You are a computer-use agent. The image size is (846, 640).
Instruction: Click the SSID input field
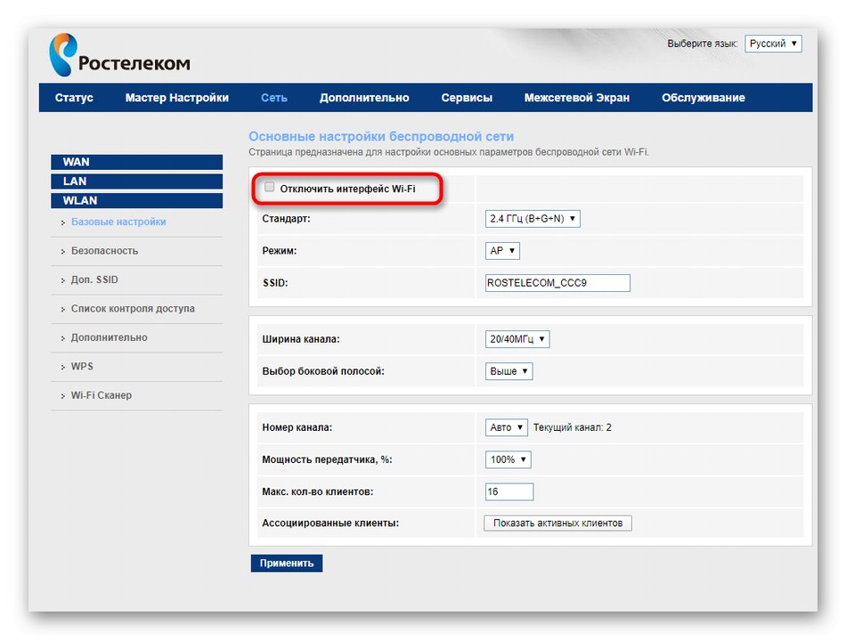click(557, 283)
